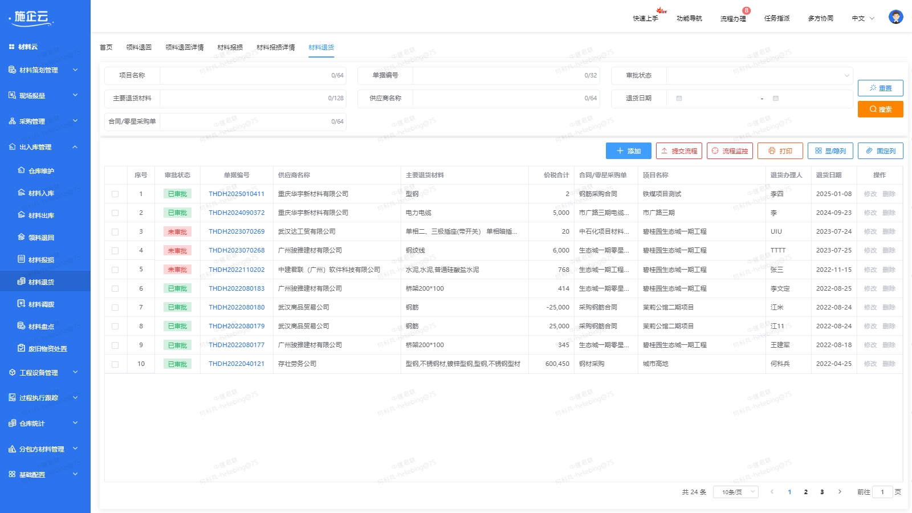Open 旧旧物资处置 from the sidebar

click(47, 349)
